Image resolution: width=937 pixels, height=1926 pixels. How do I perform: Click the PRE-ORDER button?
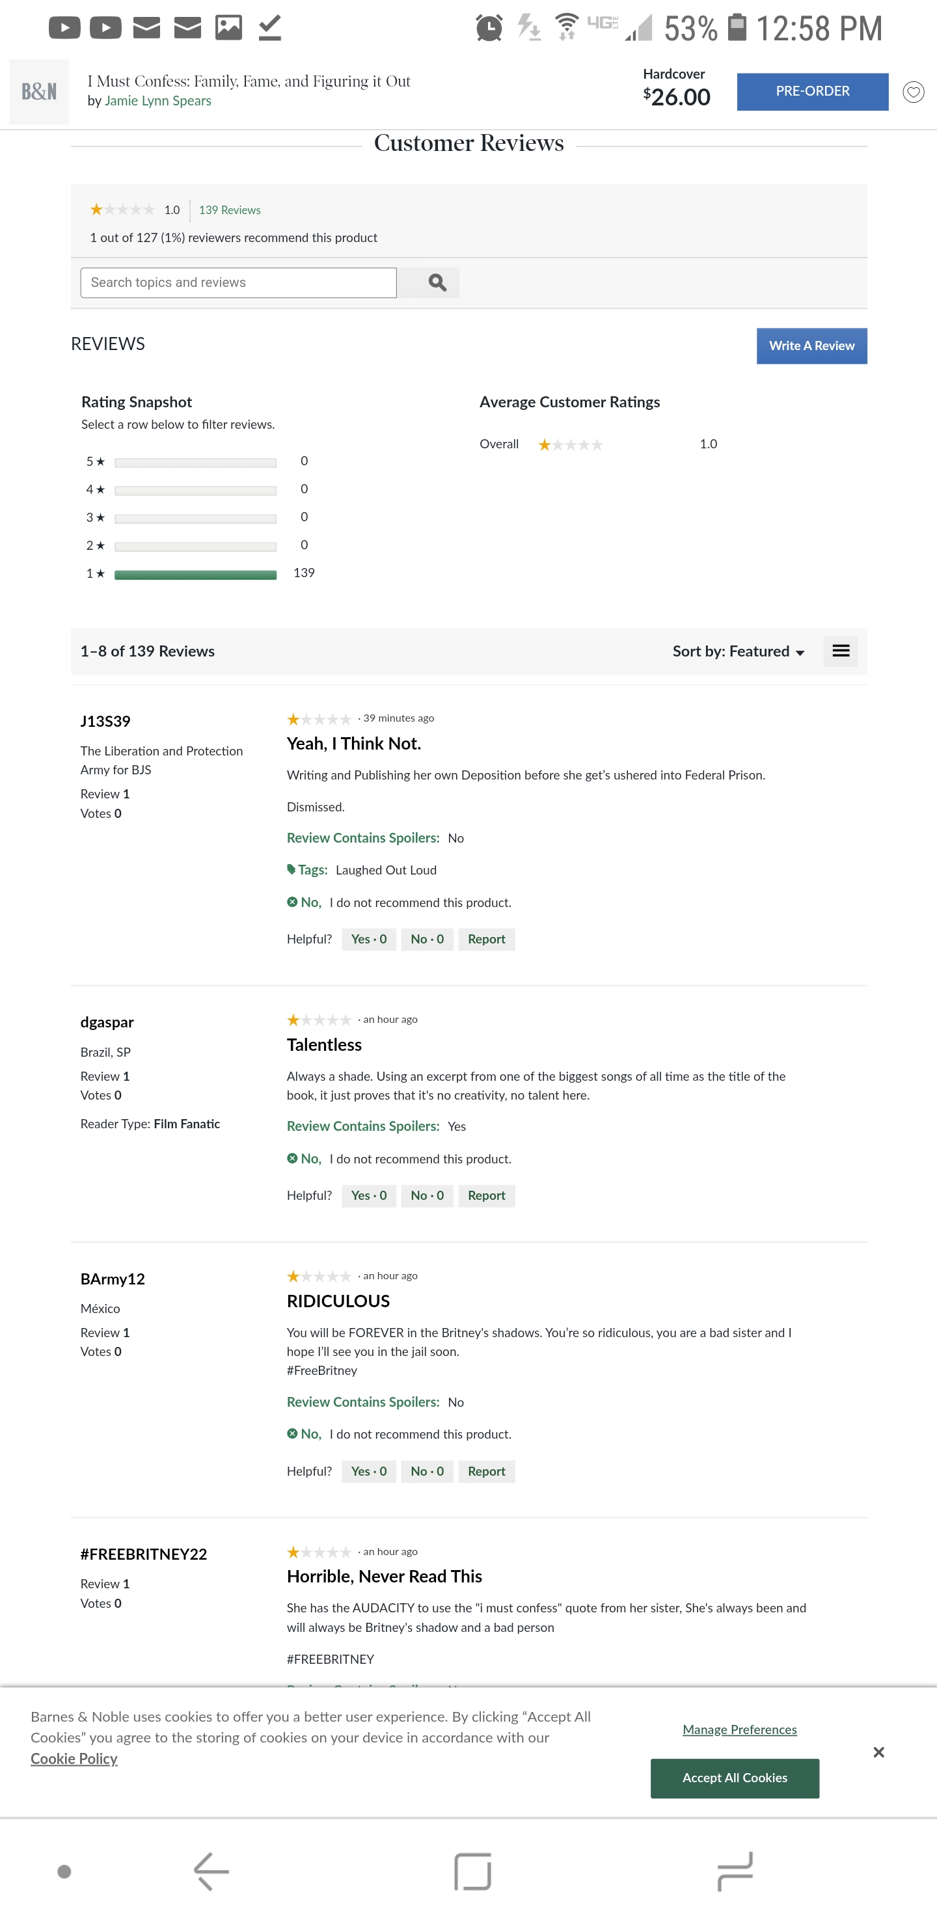pyautogui.click(x=812, y=91)
